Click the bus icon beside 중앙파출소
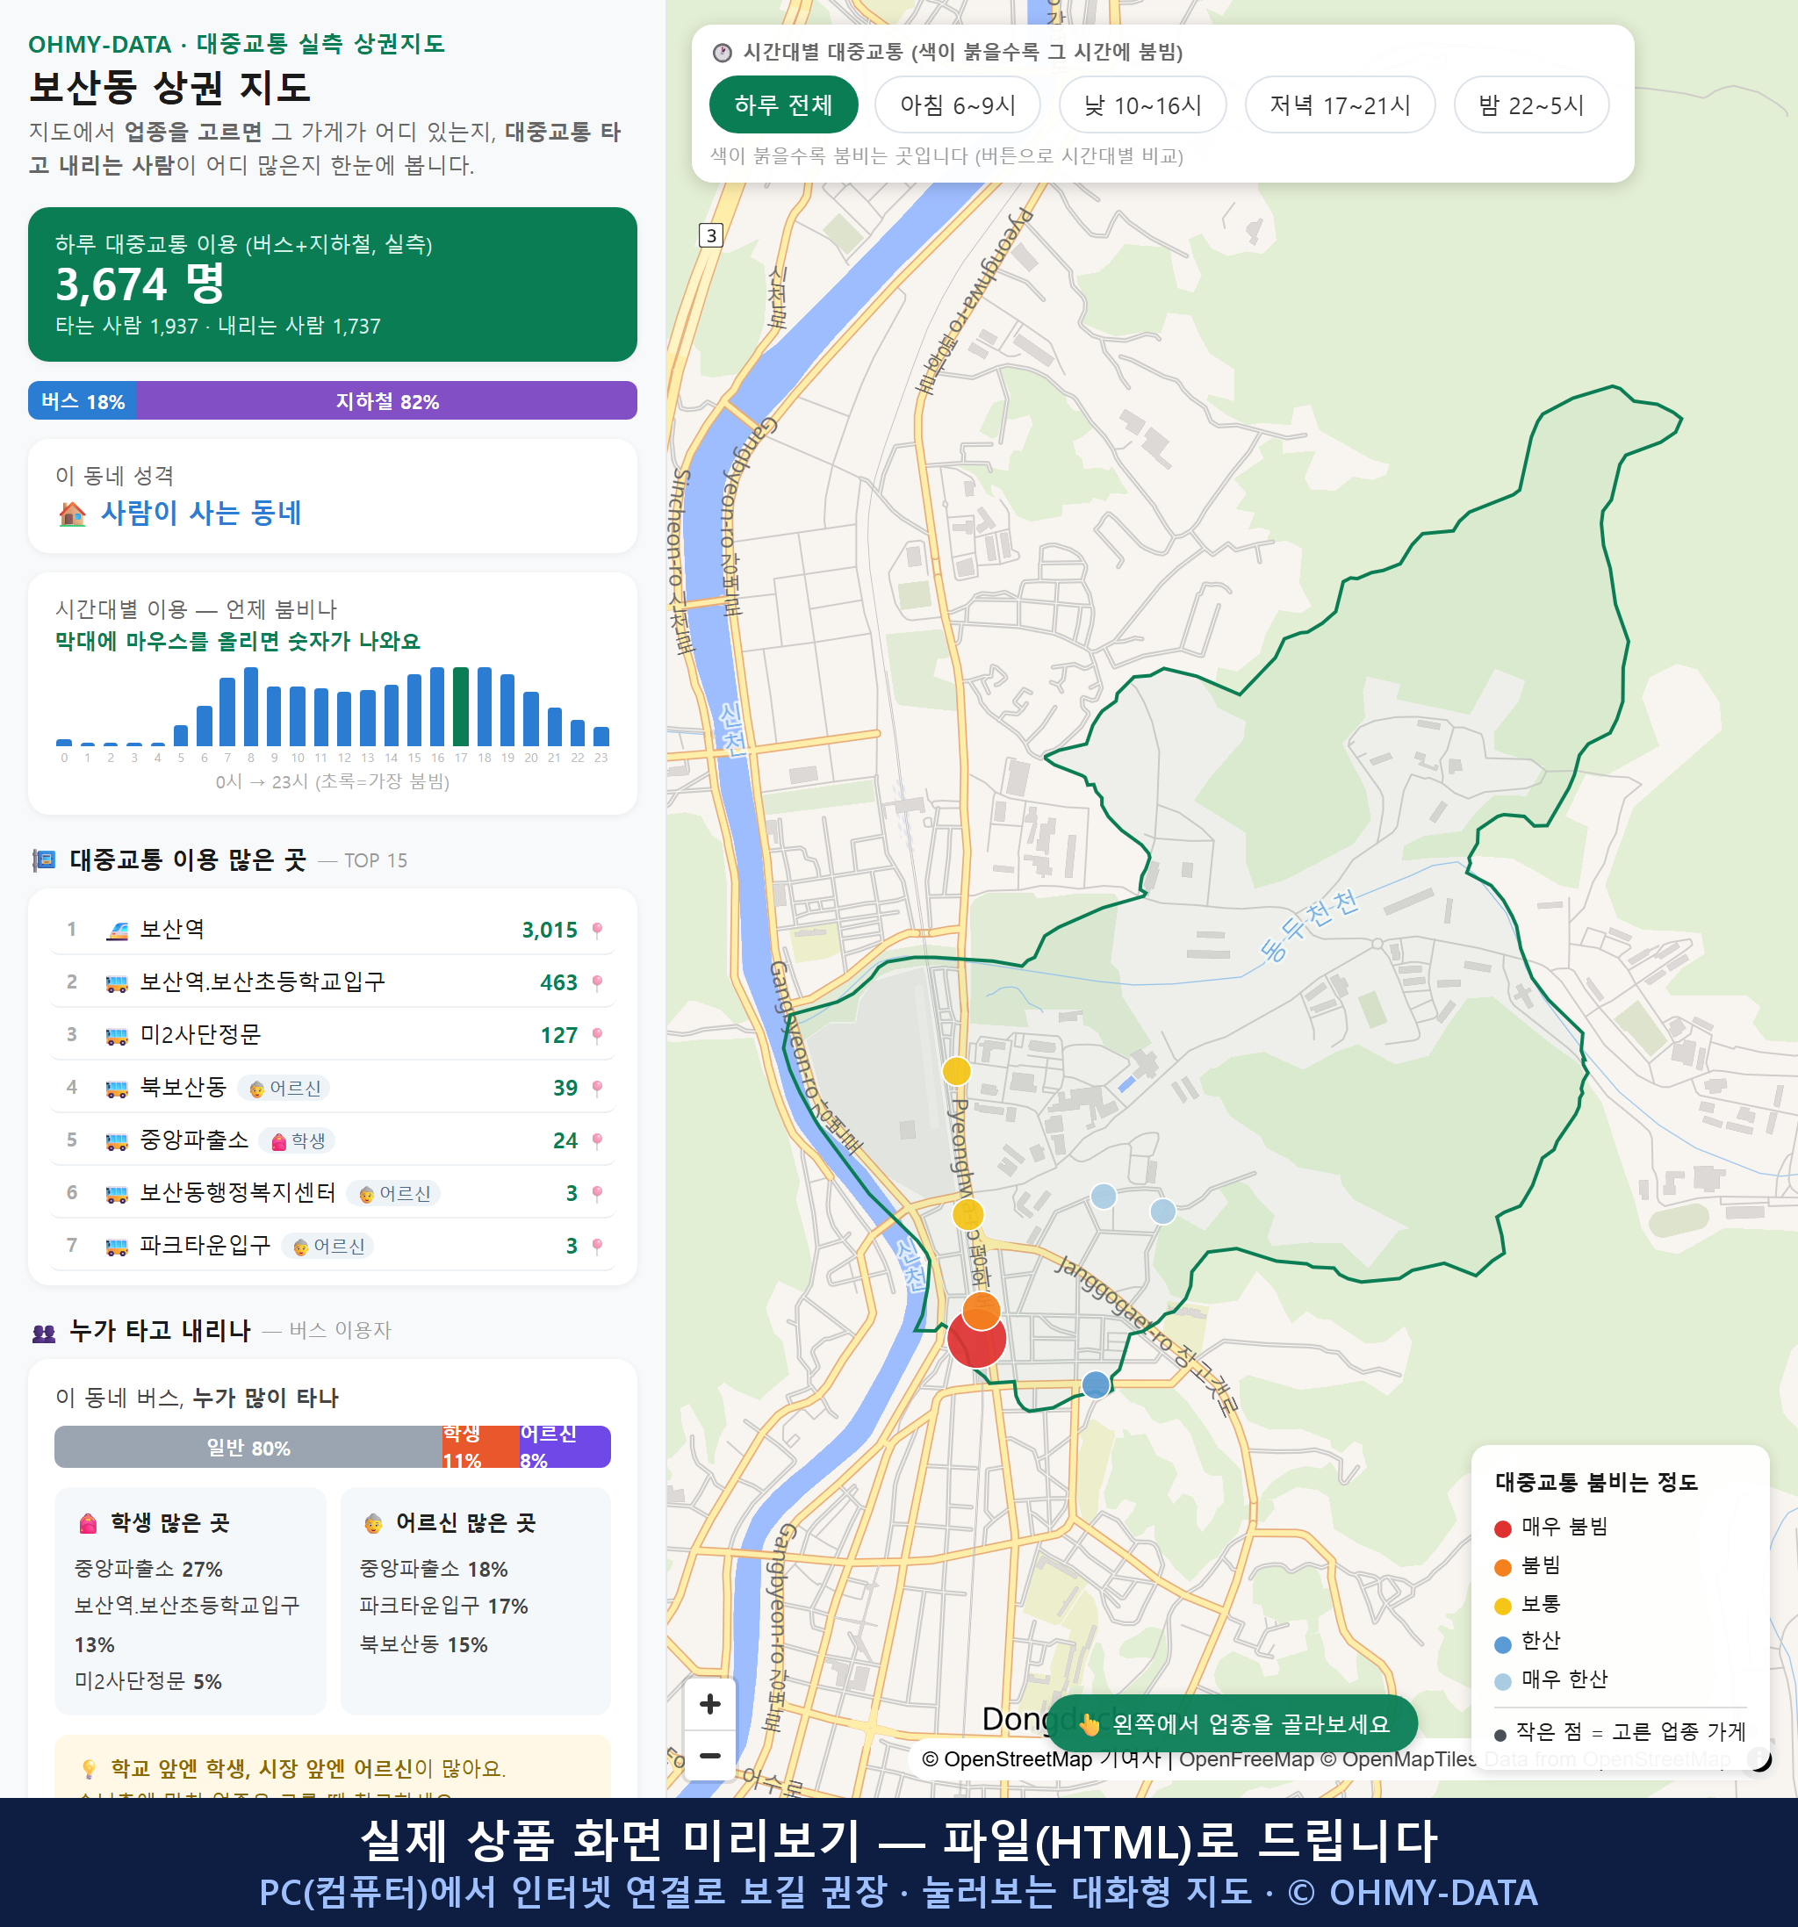Viewport: 1798px width, 1927px height. [118, 1141]
